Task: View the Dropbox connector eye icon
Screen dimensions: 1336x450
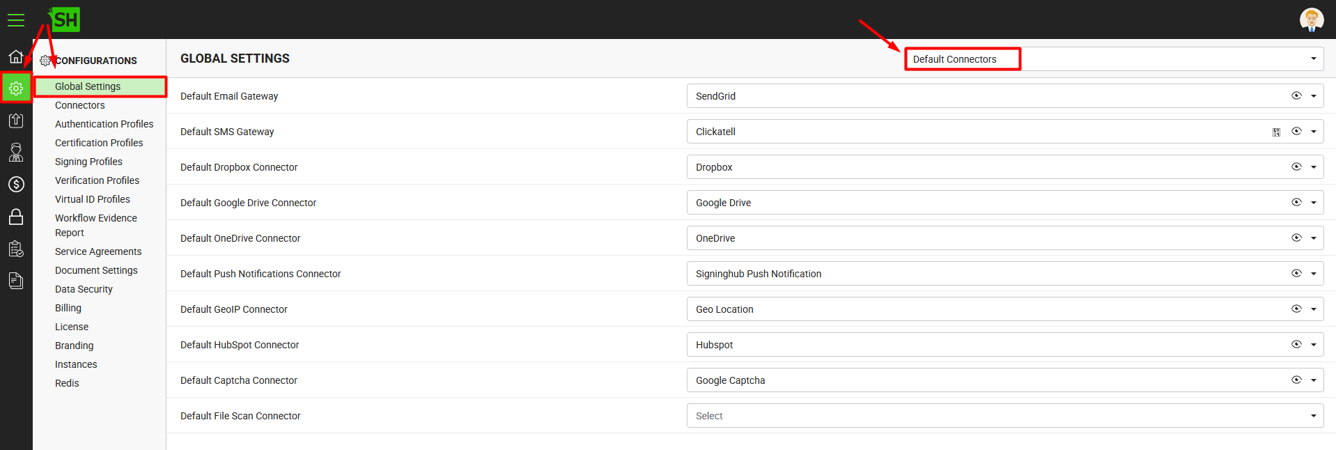Action: pyautogui.click(x=1296, y=167)
